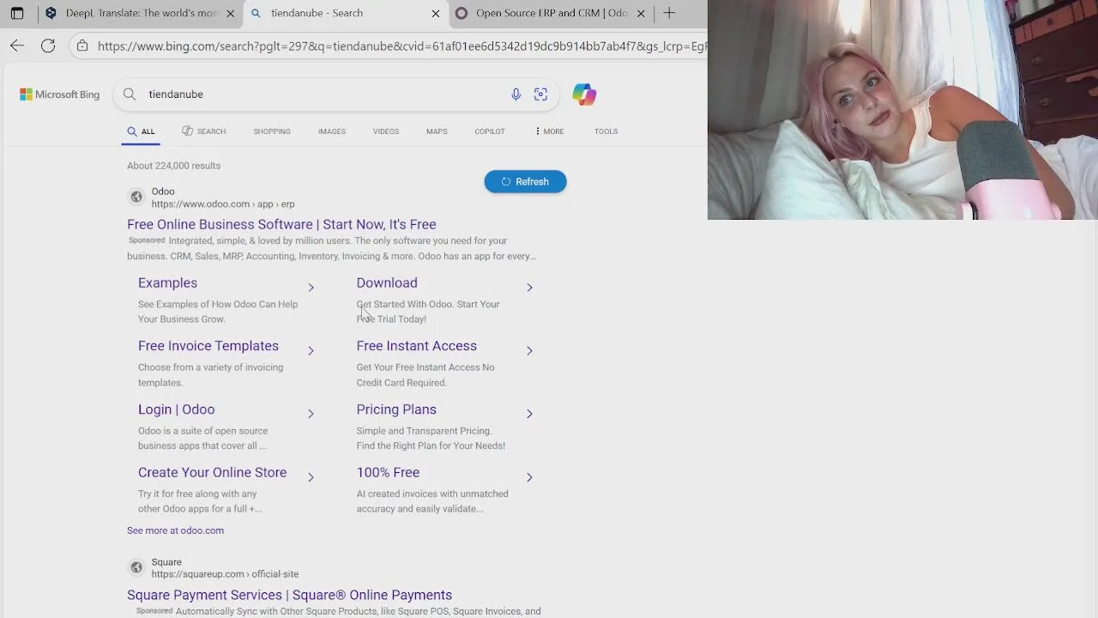Open Copilot with the colorful icon
The width and height of the screenshot is (1098, 618).
(584, 94)
